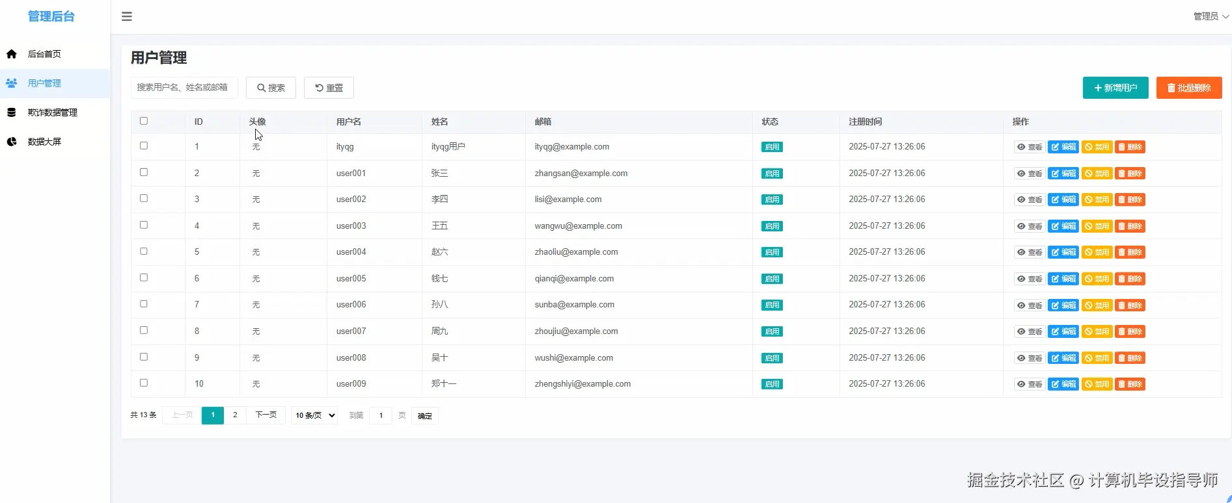Click 下一页 next page button

click(266, 415)
